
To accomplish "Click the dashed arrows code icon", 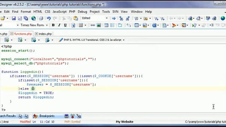I will (x=129, y=25).
